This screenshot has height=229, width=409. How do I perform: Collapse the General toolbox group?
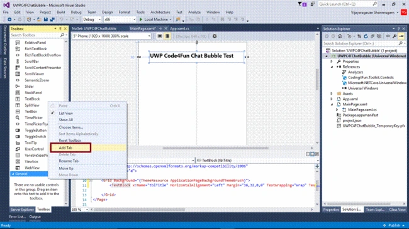(x=13, y=174)
